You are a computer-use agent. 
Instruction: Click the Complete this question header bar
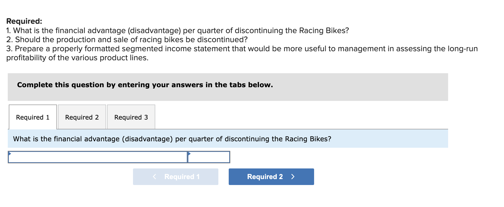tap(145, 85)
